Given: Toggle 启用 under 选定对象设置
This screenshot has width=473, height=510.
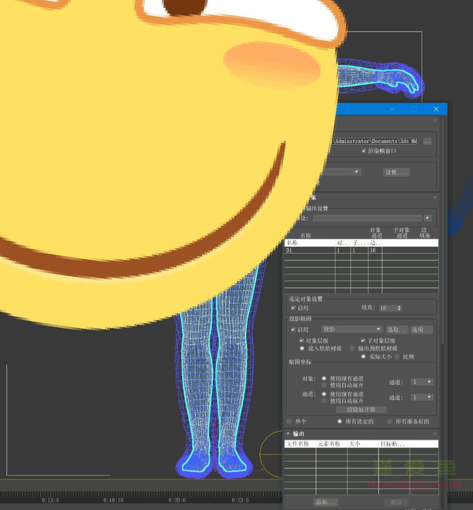Looking at the screenshot, I should (293, 308).
